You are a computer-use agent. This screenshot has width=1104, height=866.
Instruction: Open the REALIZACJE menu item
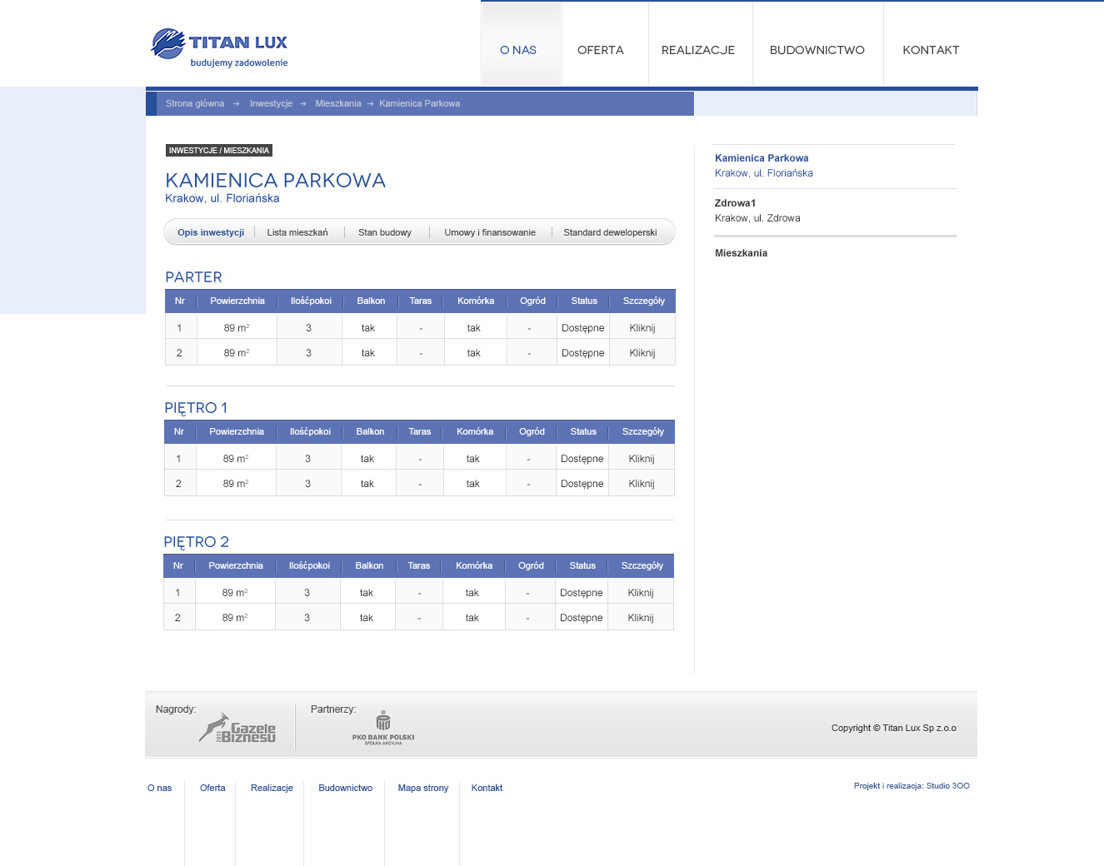tap(698, 50)
